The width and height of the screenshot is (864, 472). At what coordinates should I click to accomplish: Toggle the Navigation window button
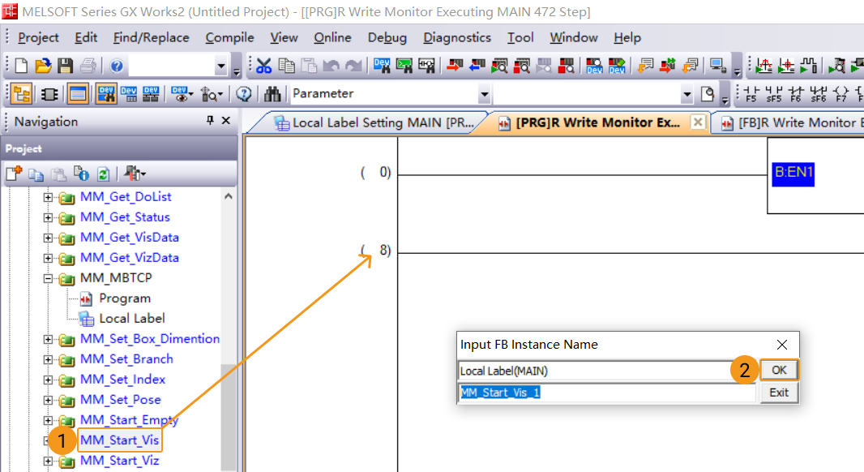pyautogui.click(x=21, y=94)
